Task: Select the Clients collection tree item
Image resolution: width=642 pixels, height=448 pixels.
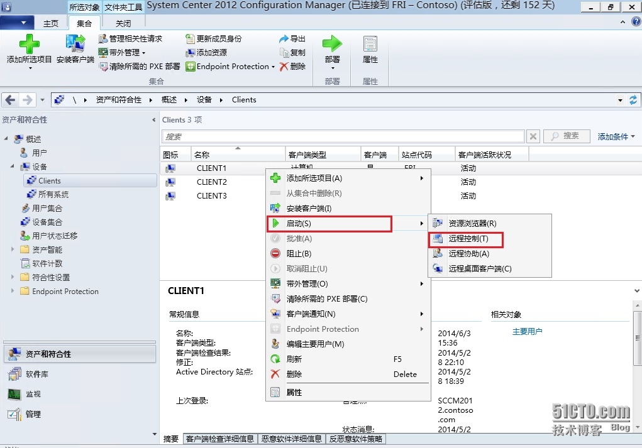Action: (91, 181)
